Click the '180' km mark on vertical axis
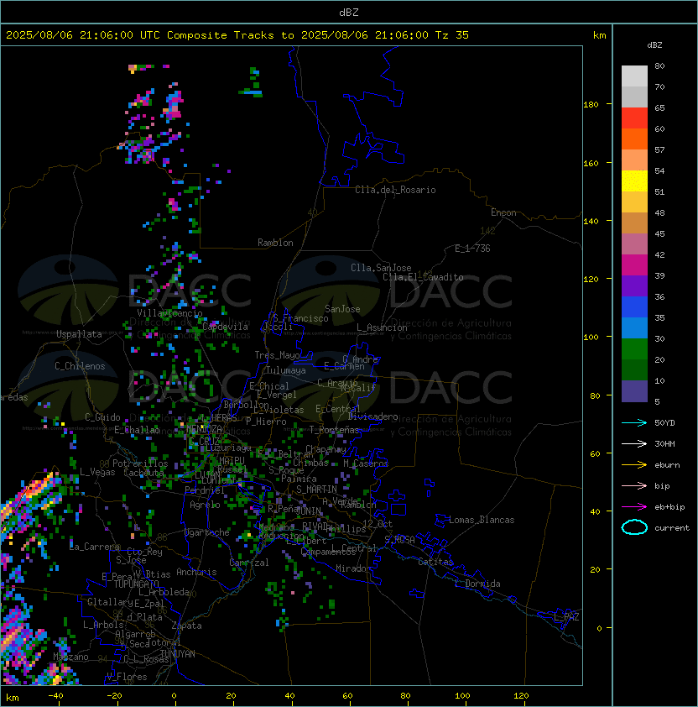The image size is (698, 707). point(591,105)
